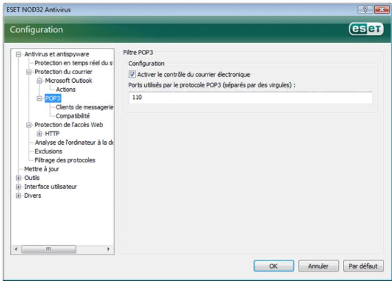Image resolution: width=392 pixels, height=281 pixels.
Task: Select Interface utilisateur in the tree
Action: 51,187
